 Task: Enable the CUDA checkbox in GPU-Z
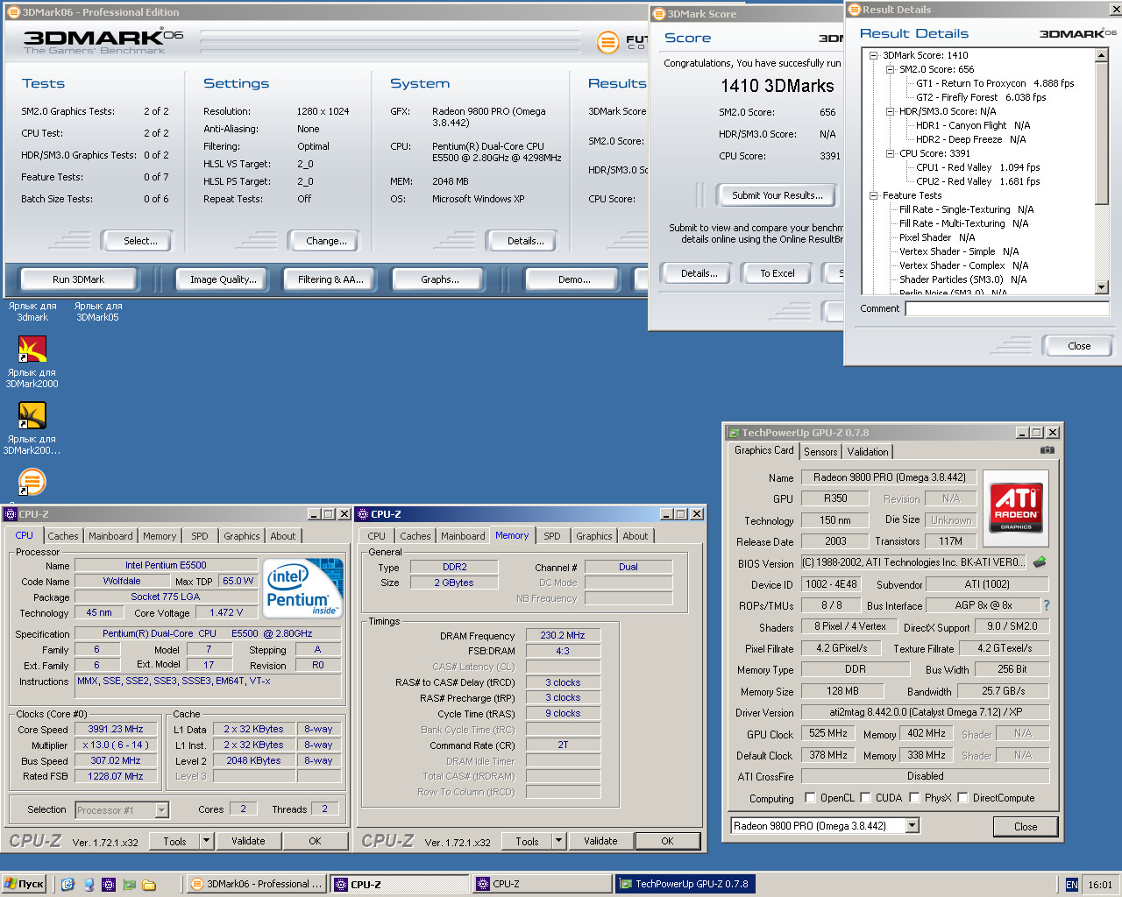click(865, 798)
